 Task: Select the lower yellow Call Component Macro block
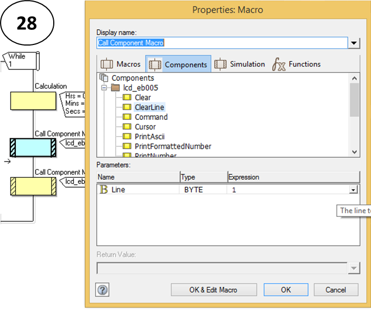[x=33, y=187]
